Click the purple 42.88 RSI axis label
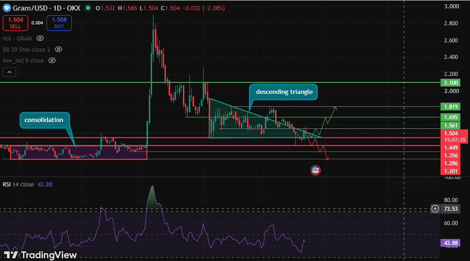This screenshot has height=261, width=470. point(450,243)
